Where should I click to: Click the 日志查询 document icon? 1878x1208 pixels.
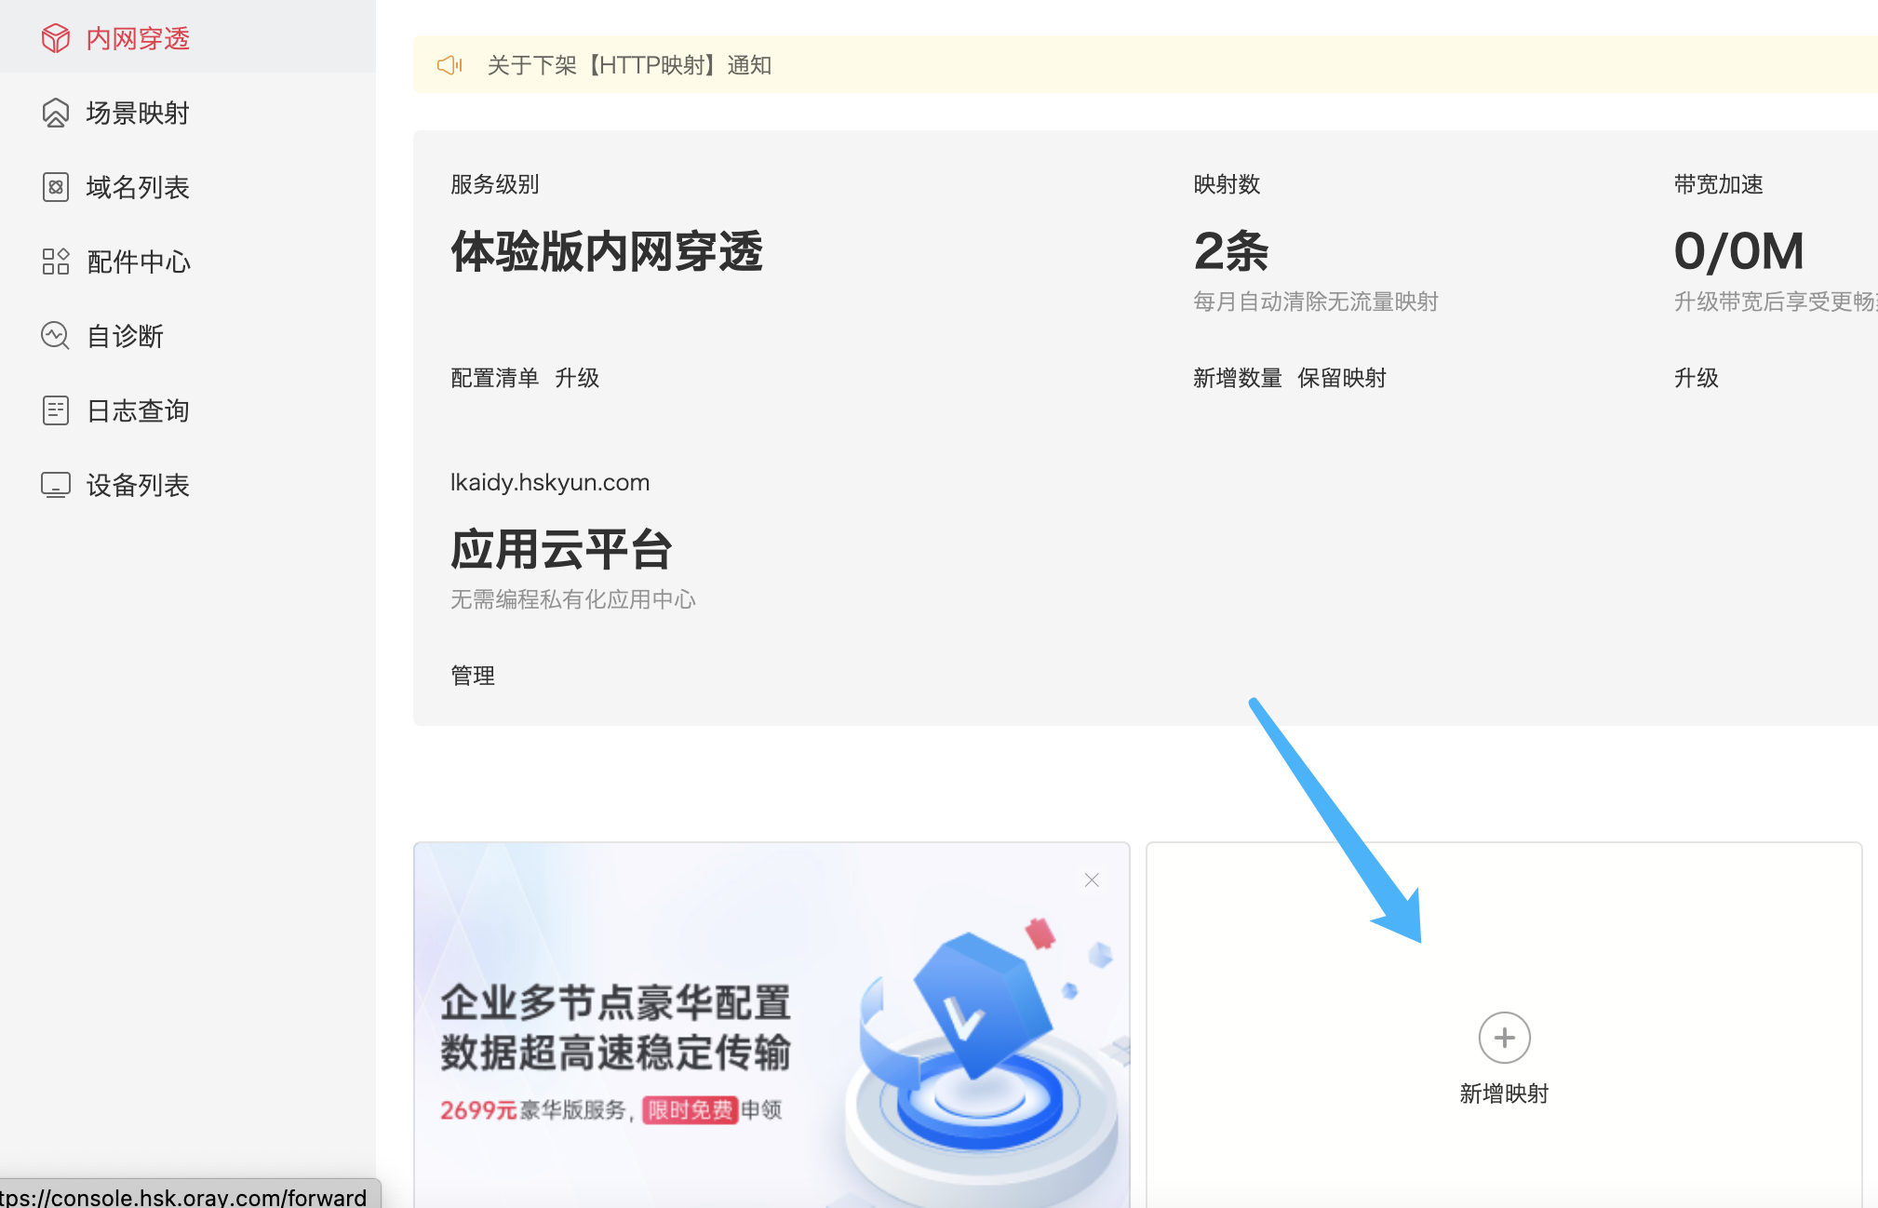click(56, 410)
